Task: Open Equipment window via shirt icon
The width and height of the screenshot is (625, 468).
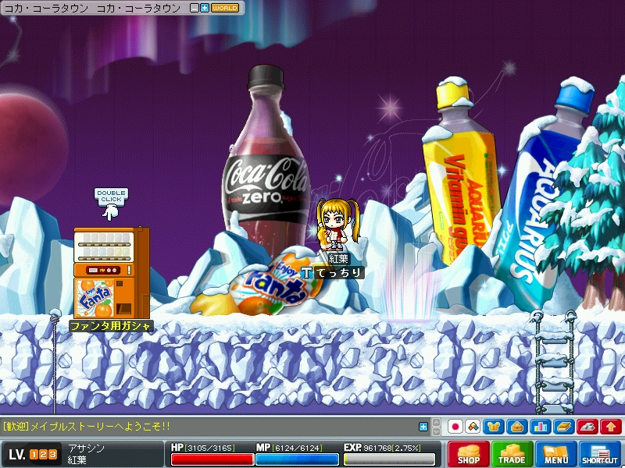Action: (494, 427)
